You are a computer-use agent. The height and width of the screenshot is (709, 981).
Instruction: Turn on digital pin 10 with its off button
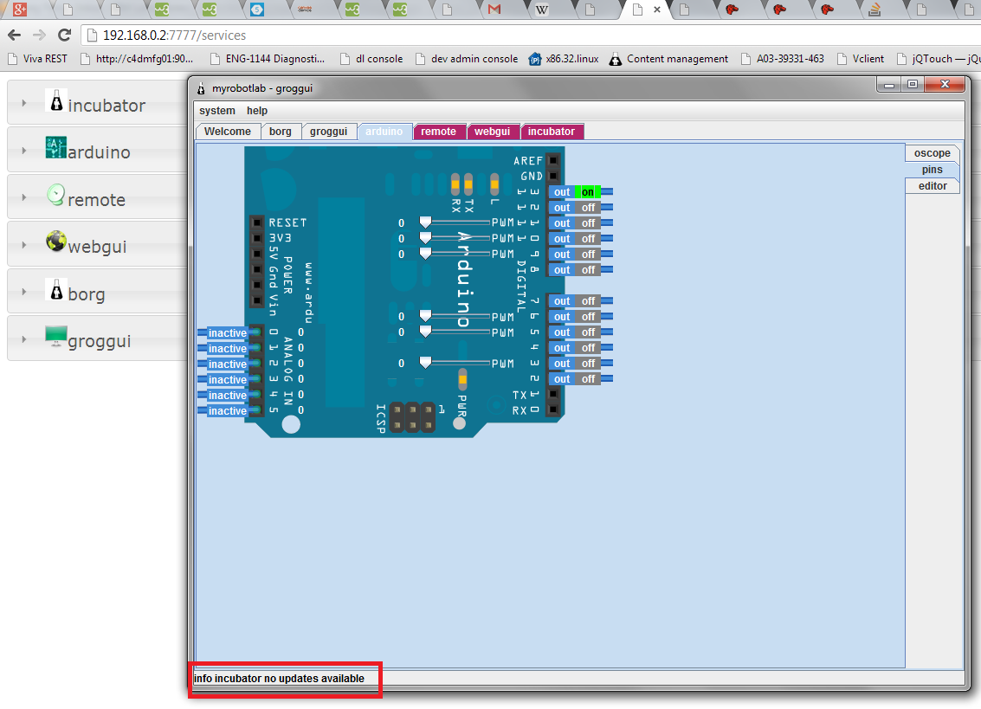(x=588, y=238)
